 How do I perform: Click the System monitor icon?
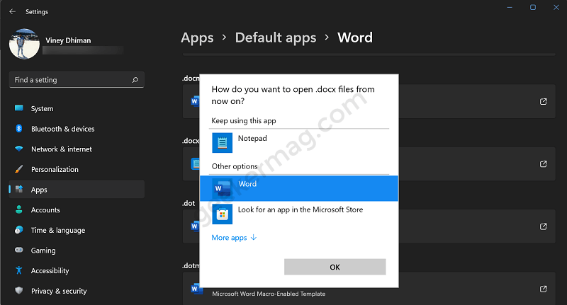[x=19, y=108]
